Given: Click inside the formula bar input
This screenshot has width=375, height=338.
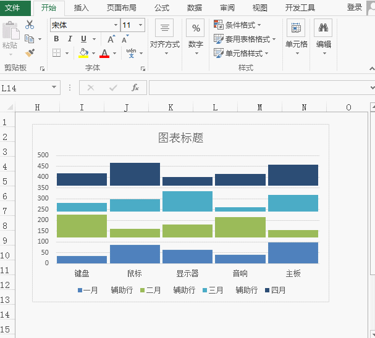Looking at the screenshot, I should (x=259, y=88).
